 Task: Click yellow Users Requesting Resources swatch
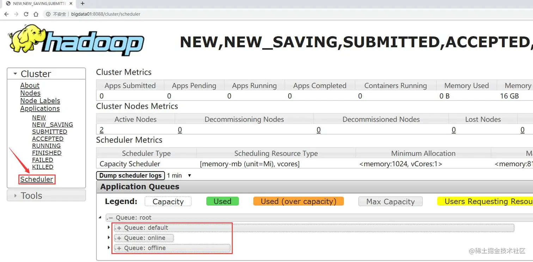coord(485,201)
